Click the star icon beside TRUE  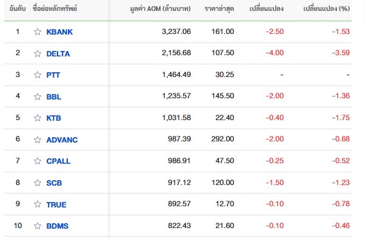pyautogui.click(x=38, y=204)
